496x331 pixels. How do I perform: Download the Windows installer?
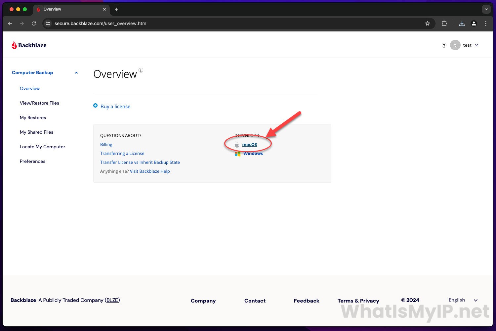[253, 153]
